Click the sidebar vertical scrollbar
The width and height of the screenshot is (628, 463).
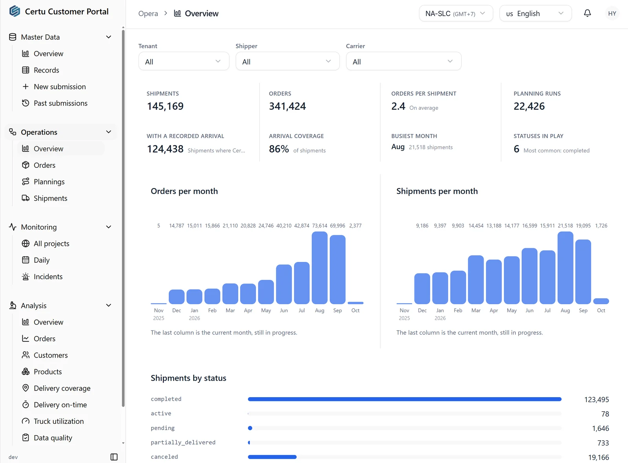click(123, 218)
